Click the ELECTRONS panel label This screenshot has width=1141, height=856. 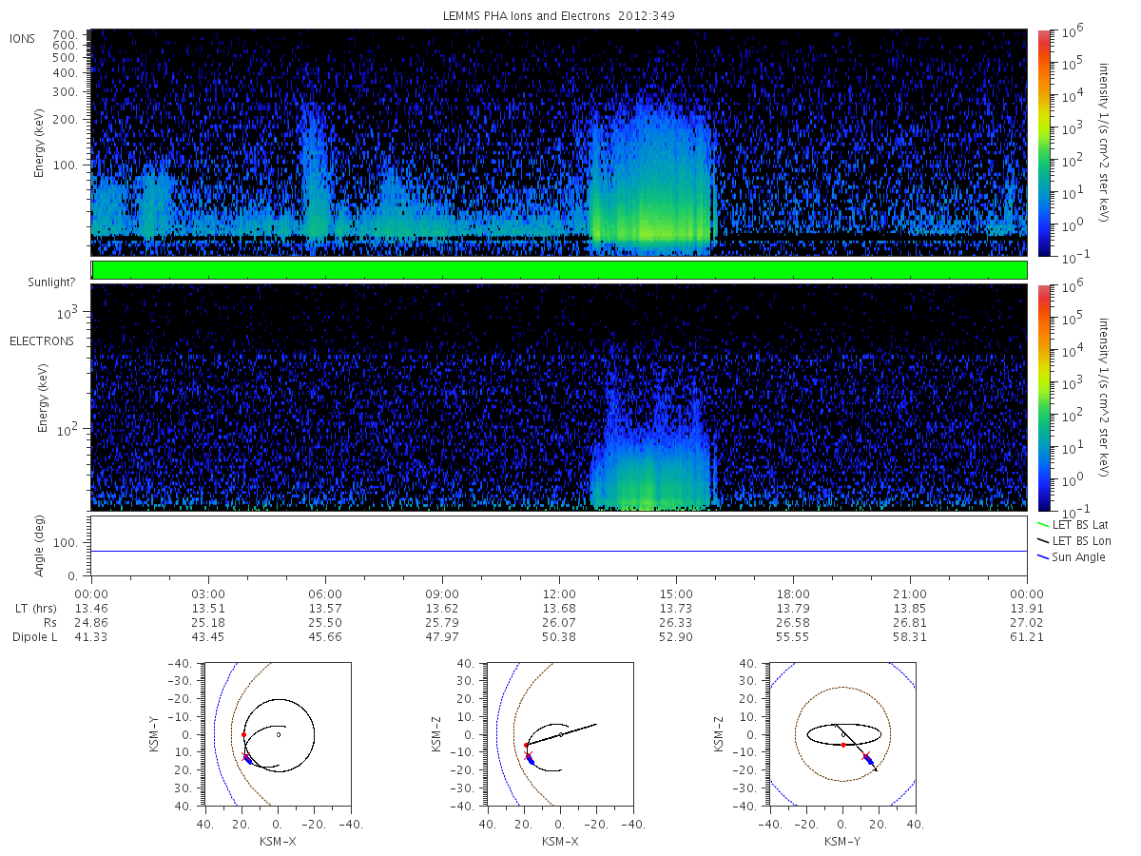[42, 341]
